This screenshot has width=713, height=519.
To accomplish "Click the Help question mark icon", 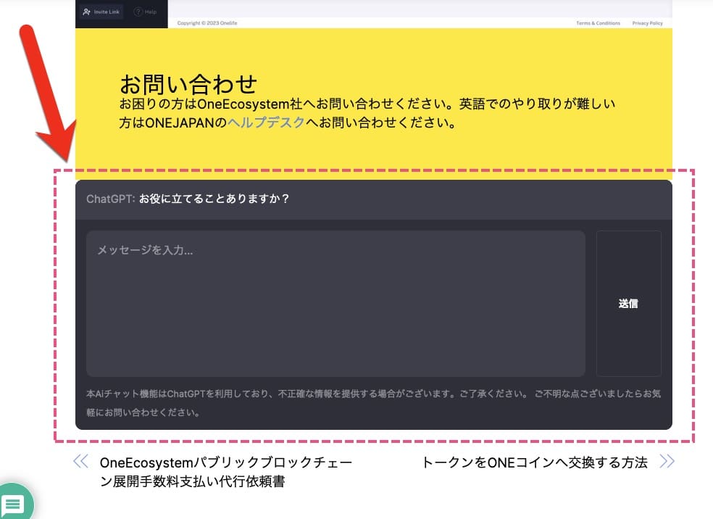I will point(138,12).
